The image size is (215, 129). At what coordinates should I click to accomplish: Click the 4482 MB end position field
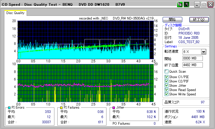pos(192,65)
